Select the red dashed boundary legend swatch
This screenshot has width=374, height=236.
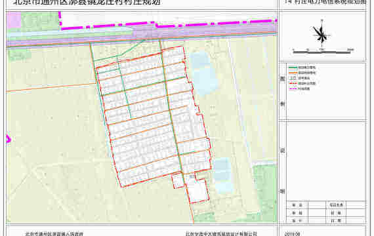click(293, 83)
